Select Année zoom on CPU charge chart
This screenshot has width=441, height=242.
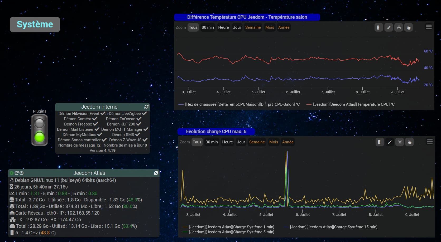288,142
